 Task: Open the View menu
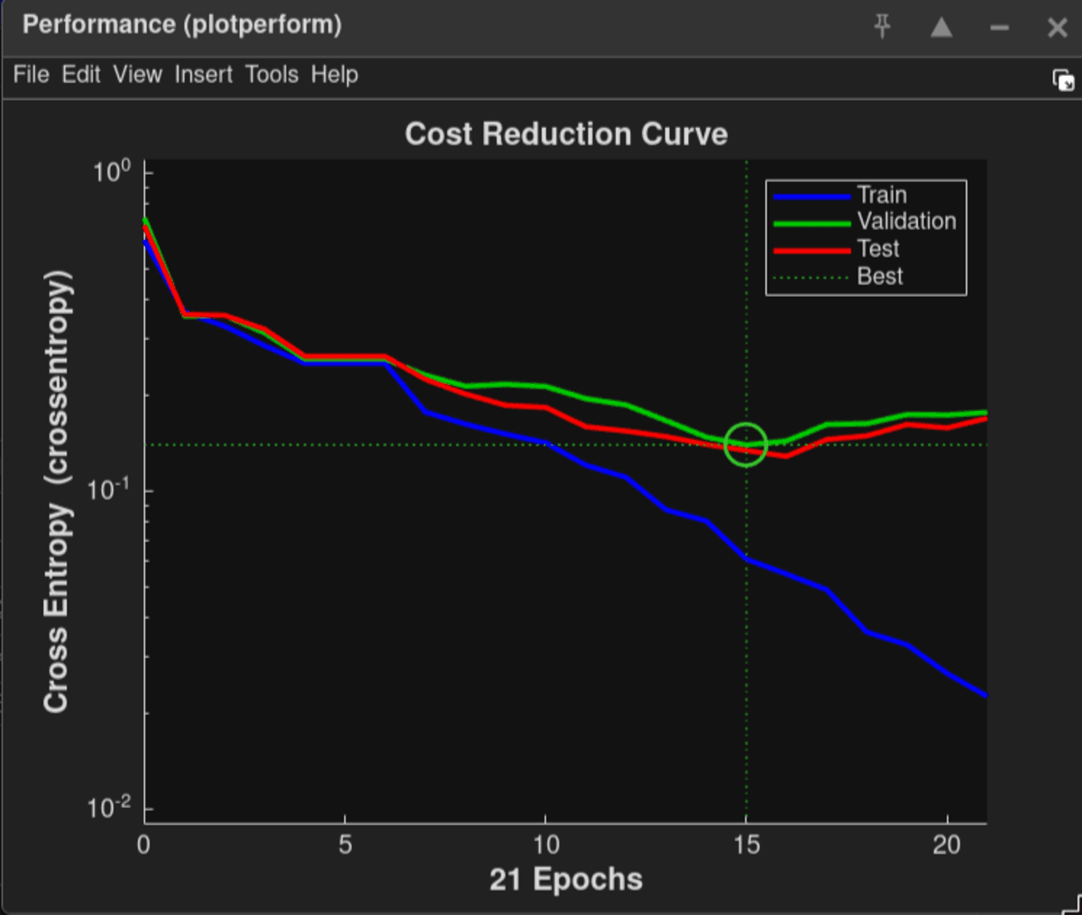click(x=137, y=75)
